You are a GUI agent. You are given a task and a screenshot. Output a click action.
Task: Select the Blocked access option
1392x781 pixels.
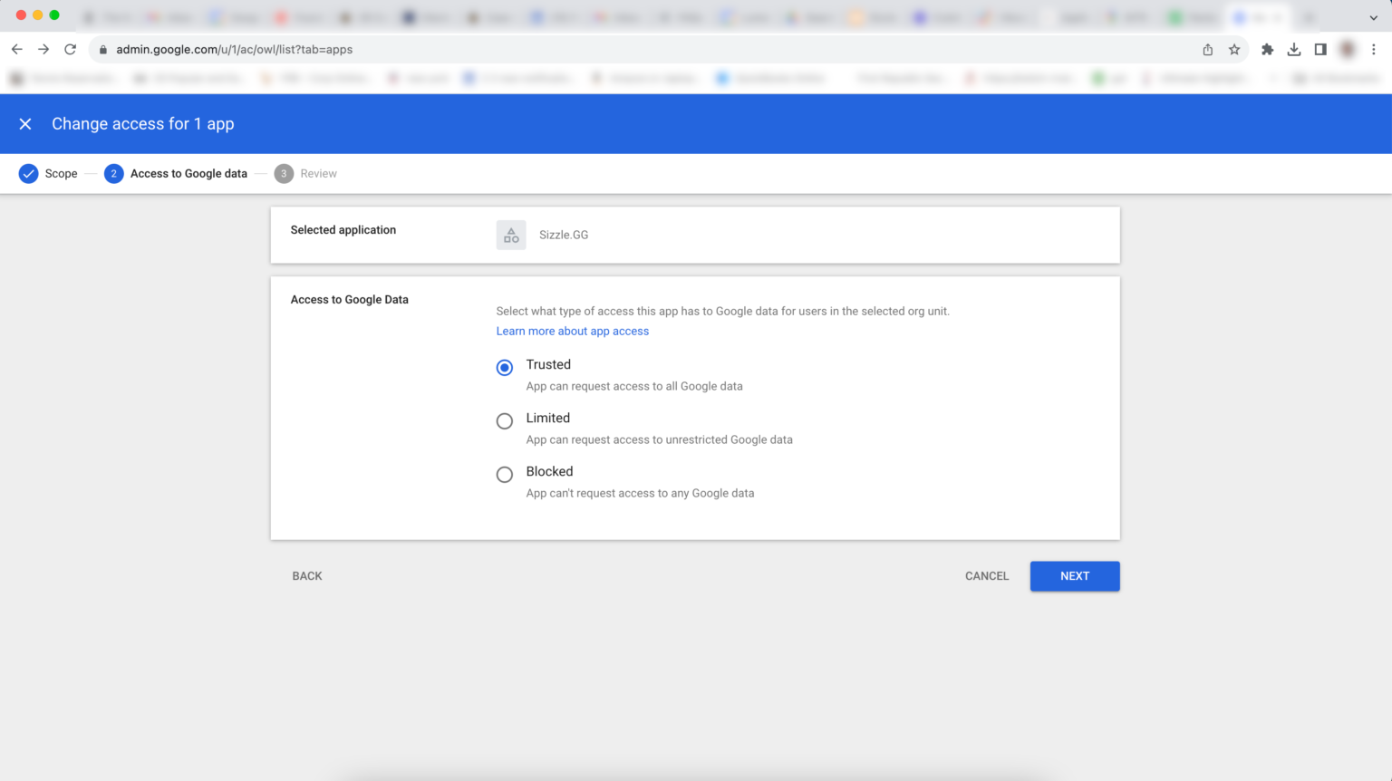(505, 474)
